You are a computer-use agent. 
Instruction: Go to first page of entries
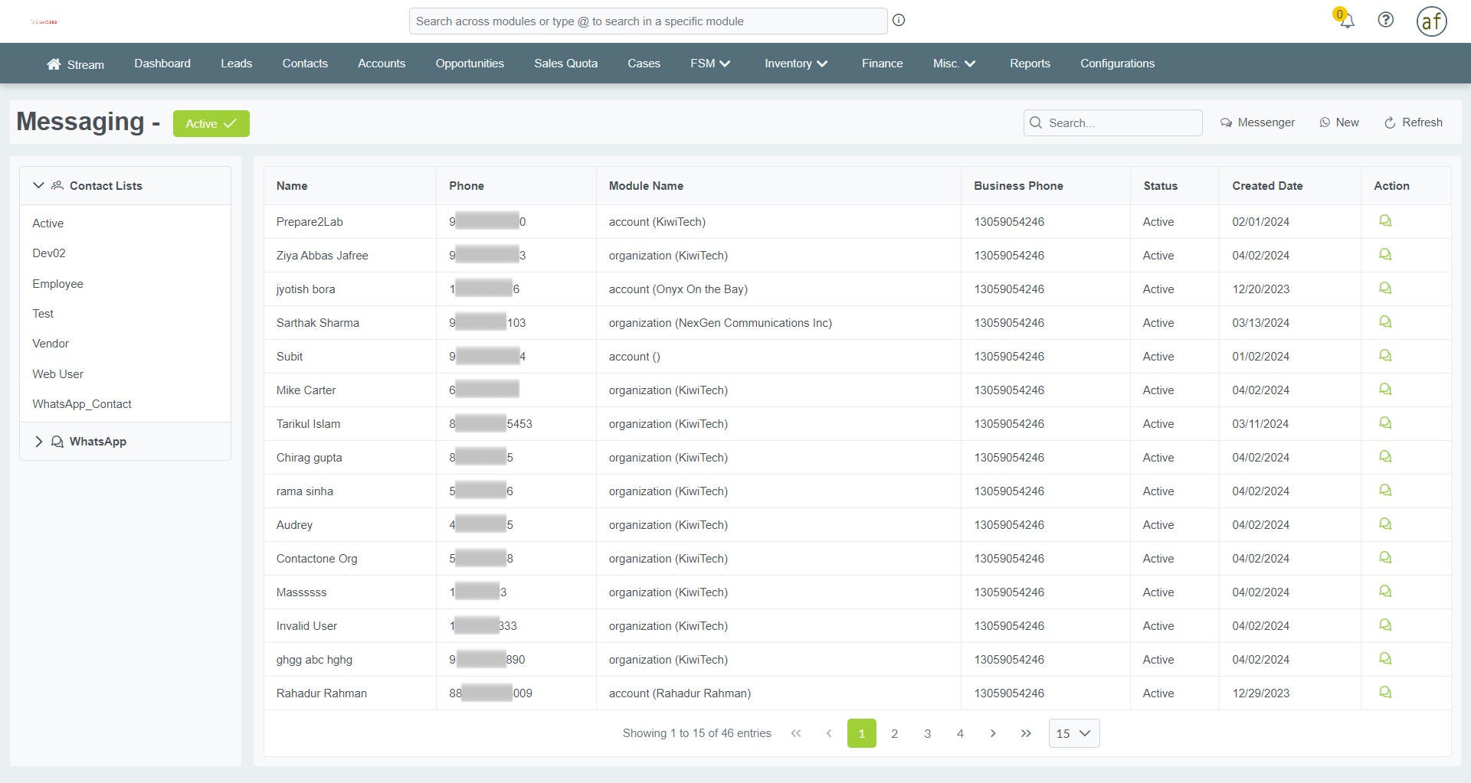point(796,733)
